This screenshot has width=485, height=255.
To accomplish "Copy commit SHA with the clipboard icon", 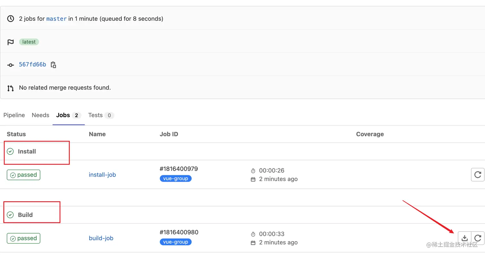I will tap(54, 65).
